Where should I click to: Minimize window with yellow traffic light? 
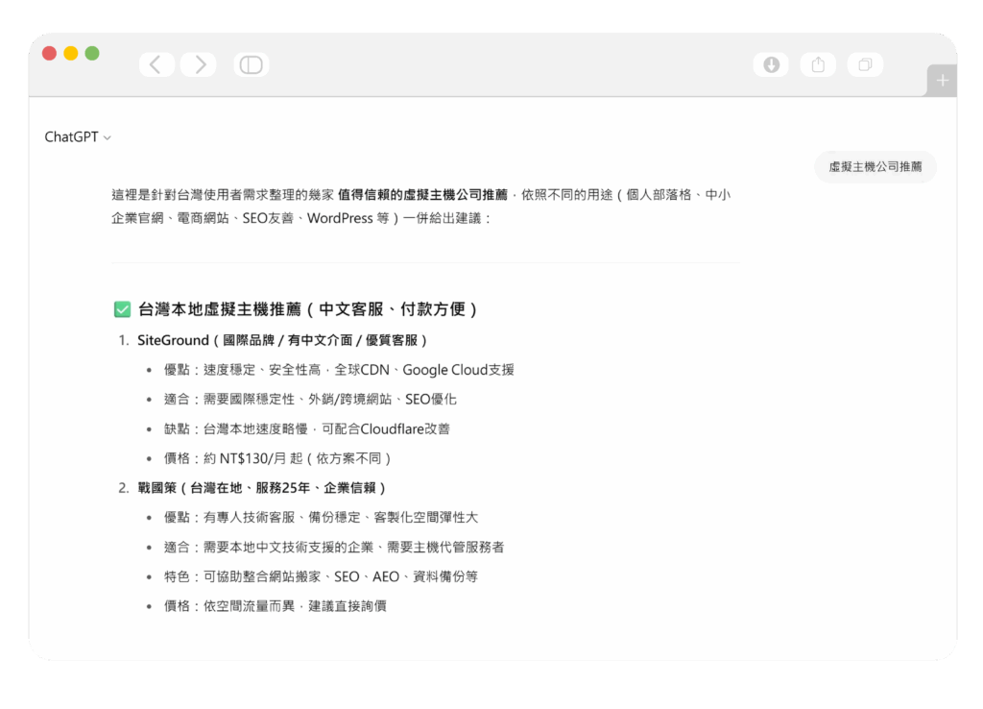71,54
